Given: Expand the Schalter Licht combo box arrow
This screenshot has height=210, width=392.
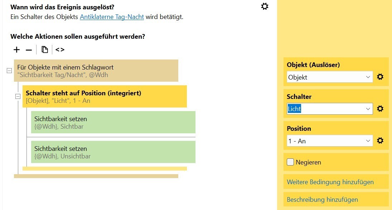Looking at the screenshot, I should [x=368, y=109].
